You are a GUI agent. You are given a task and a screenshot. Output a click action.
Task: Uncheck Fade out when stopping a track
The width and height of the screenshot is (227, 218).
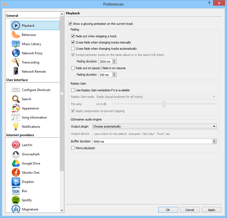pyautogui.click(x=73, y=36)
